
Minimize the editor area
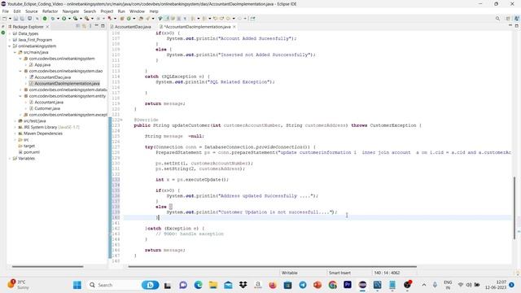[510, 26]
